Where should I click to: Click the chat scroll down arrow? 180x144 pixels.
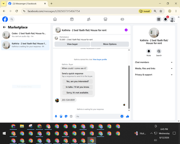(x=129, y=111)
